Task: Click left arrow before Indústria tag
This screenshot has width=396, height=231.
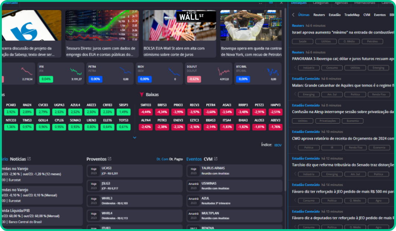Action: 295,68
